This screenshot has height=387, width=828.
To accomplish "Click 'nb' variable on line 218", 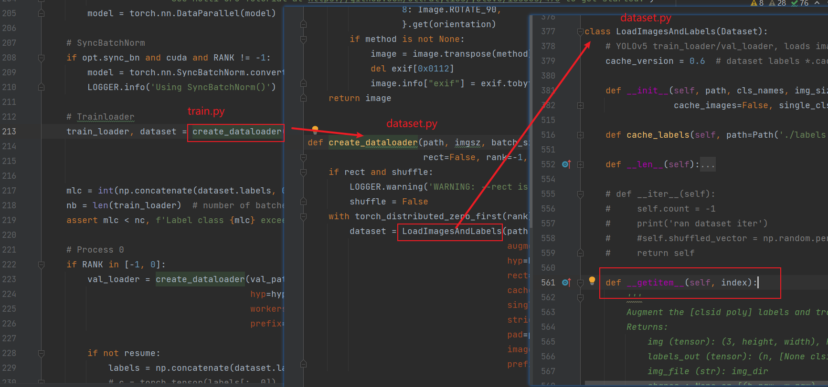I will point(72,205).
